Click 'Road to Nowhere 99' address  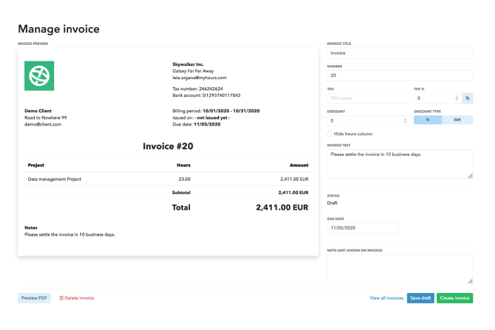click(46, 117)
